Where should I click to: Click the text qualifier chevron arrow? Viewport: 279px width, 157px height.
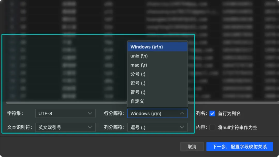point(90,127)
